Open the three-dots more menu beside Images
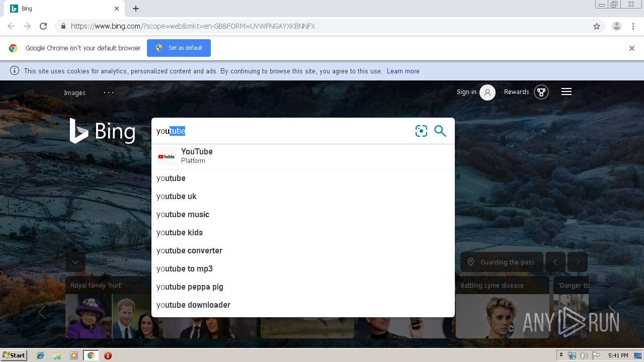The height and width of the screenshot is (362, 644). pos(109,93)
